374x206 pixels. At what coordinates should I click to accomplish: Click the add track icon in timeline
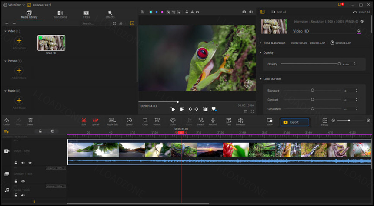pyautogui.click(x=7, y=131)
